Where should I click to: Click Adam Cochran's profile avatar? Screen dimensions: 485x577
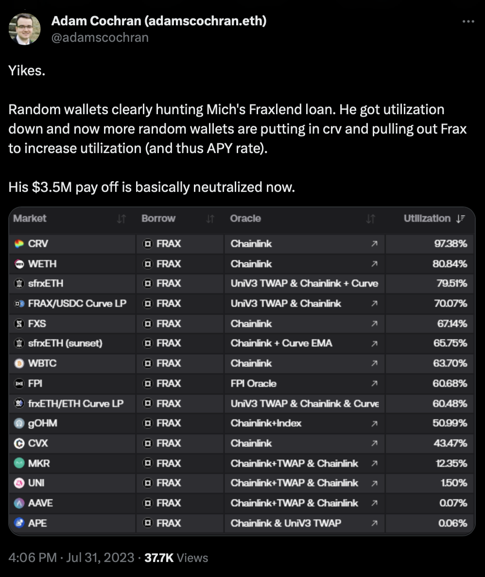tap(25, 29)
